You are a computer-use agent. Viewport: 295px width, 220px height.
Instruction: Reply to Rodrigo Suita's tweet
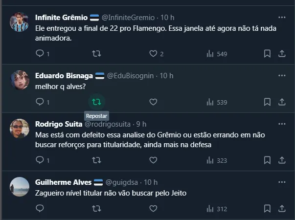click(x=40, y=160)
